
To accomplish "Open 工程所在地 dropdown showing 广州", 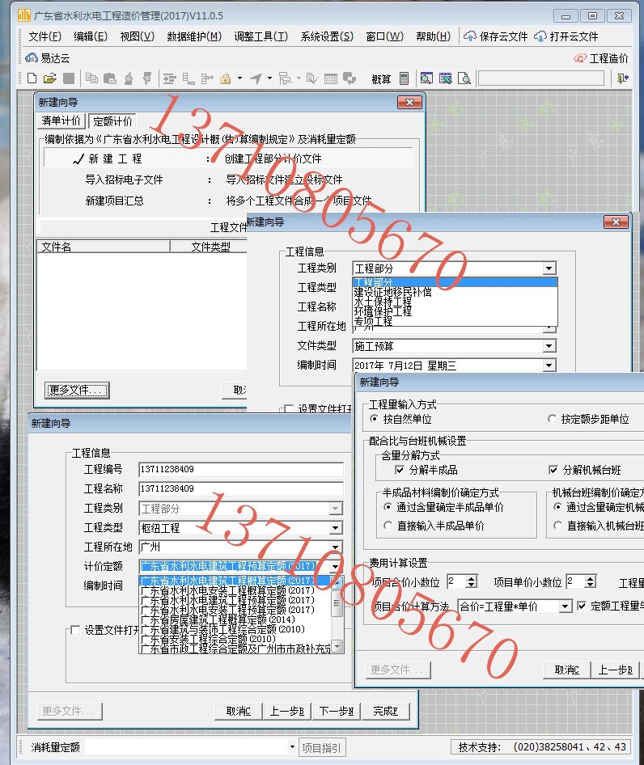I will tap(336, 547).
